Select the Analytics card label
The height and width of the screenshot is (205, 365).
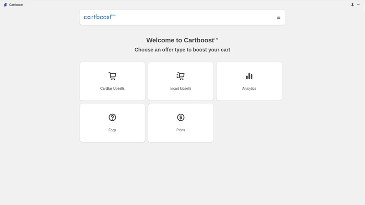tap(249, 88)
